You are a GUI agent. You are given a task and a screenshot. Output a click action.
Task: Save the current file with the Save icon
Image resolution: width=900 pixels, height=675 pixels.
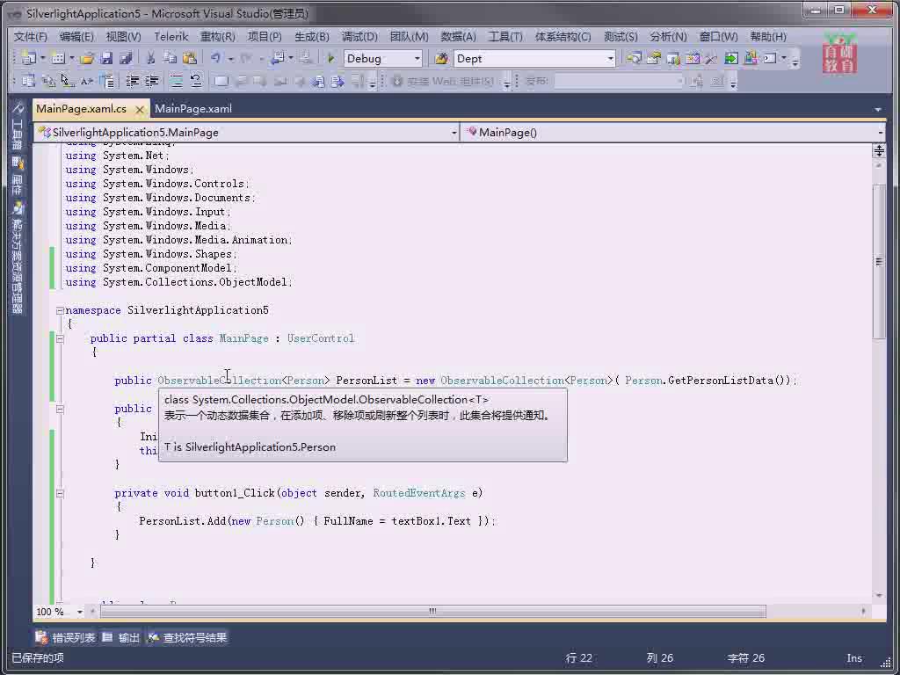106,58
